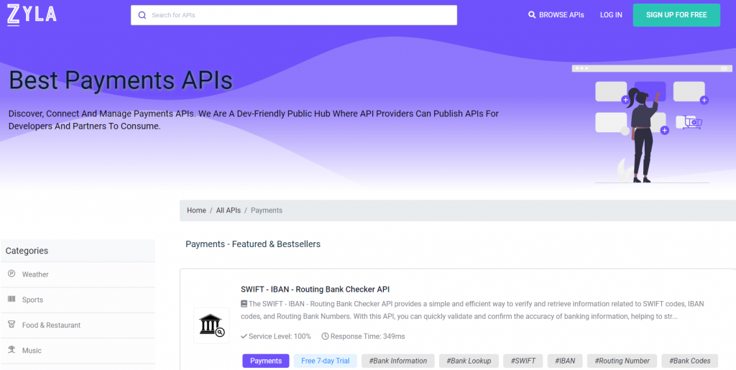Click the hero illustration of woman
Image resolution: width=736 pixels, height=370 pixels.
(652, 124)
